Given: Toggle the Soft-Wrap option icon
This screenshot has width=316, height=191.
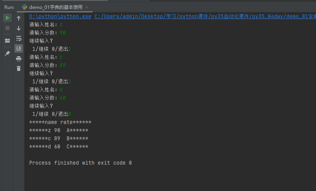Looking at the screenshot, I should click(x=19, y=38).
